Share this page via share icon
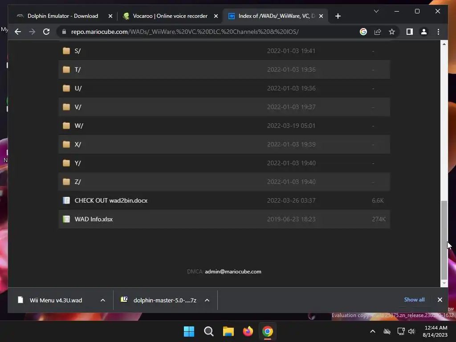 (378, 32)
